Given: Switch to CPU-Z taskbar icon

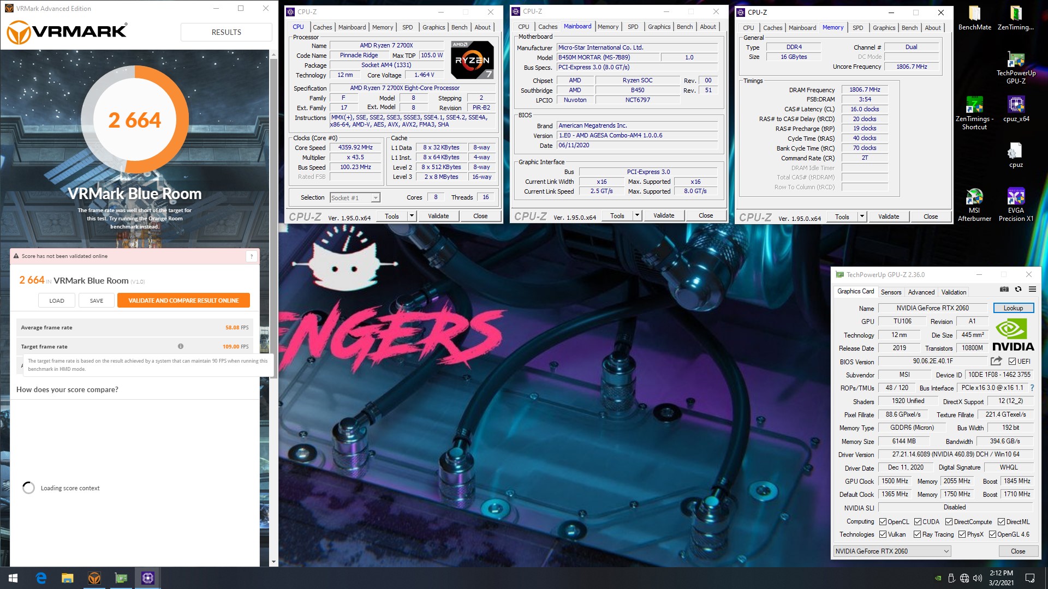Looking at the screenshot, I should 148,578.
